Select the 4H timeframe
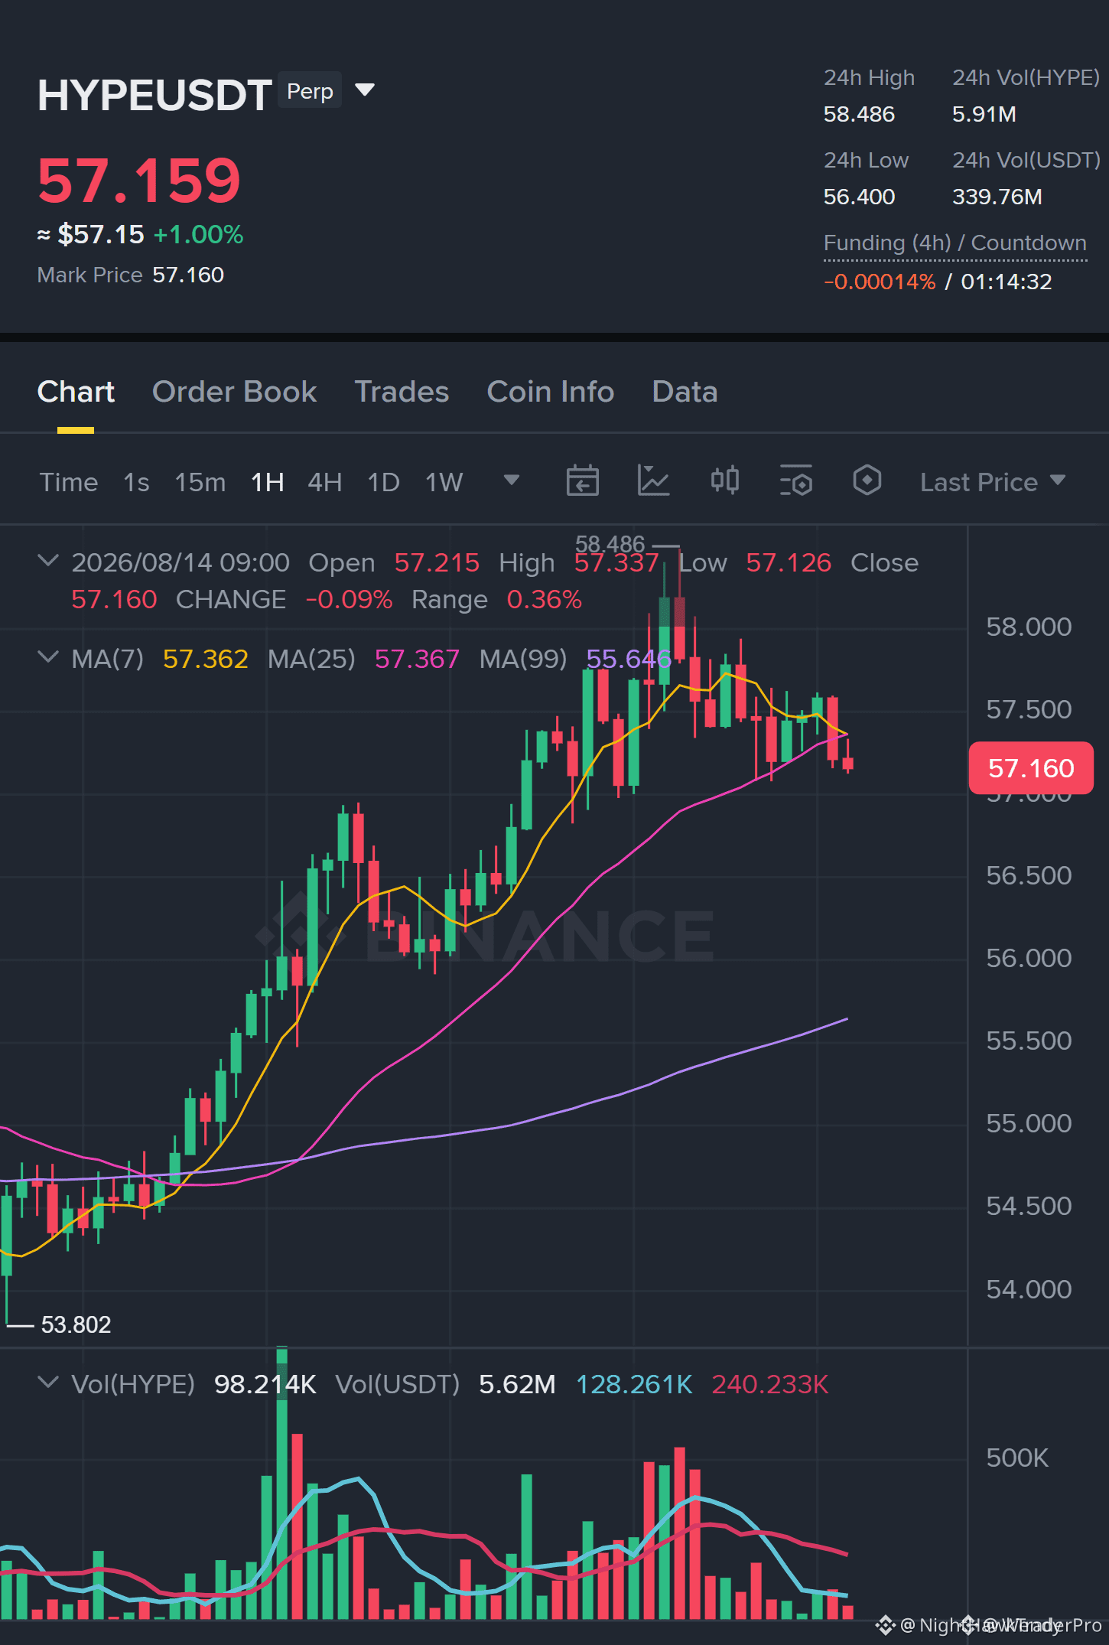 [x=324, y=482]
